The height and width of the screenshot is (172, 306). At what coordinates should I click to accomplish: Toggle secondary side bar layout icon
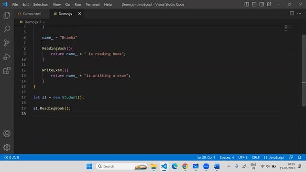point(262,4)
